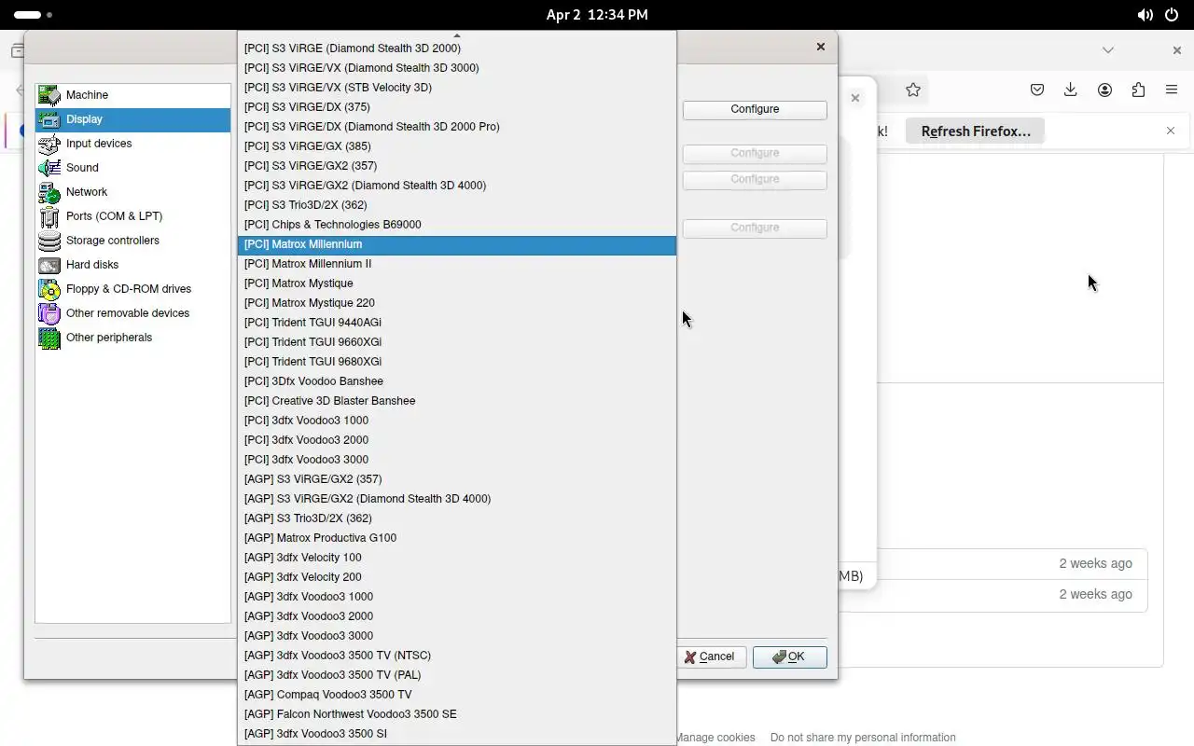Confirm settings with OK button
Screen dimensions: 1194x746
coord(789,656)
